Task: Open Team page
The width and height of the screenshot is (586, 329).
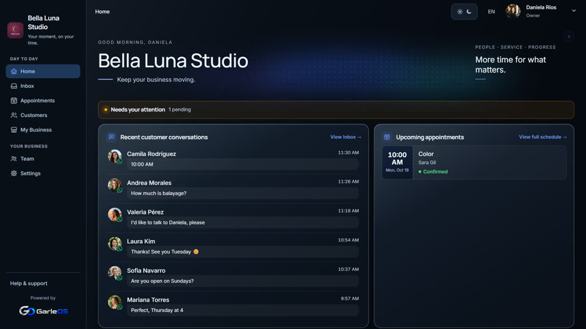Action: [43, 158]
